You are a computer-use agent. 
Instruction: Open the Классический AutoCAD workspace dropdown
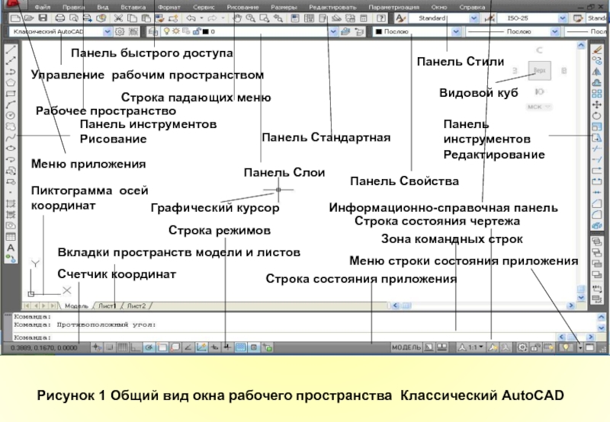coord(107,33)
